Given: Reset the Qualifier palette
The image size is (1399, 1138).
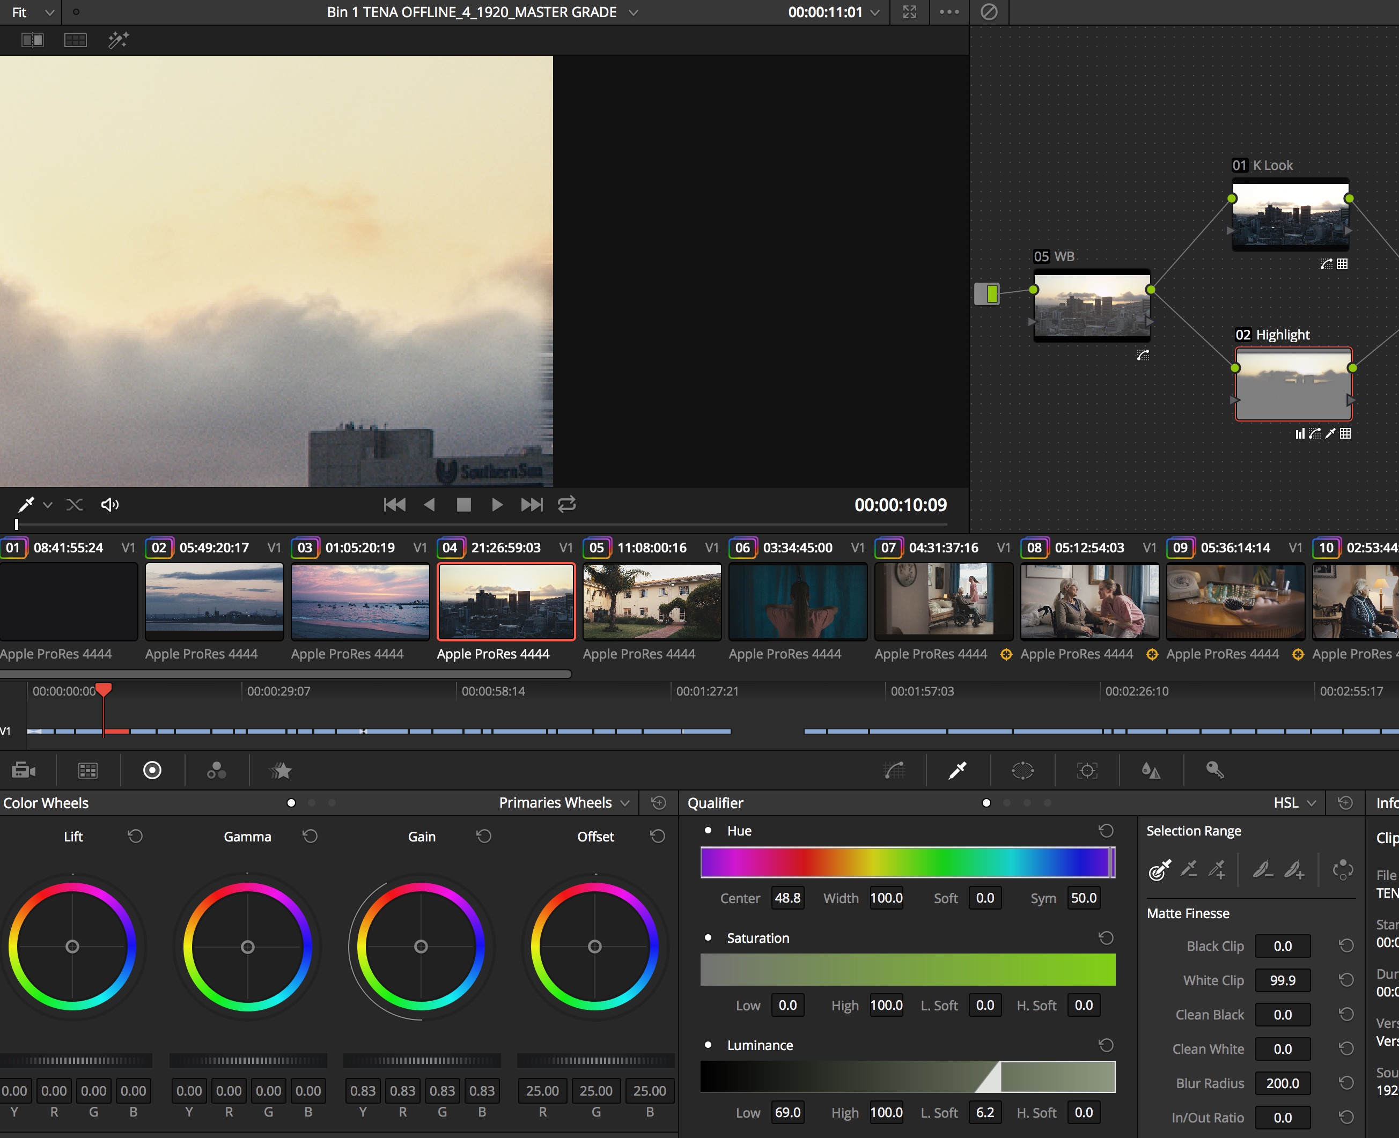Looking at the screenshot, I should pyautogui.click(x=1345, y=802).
